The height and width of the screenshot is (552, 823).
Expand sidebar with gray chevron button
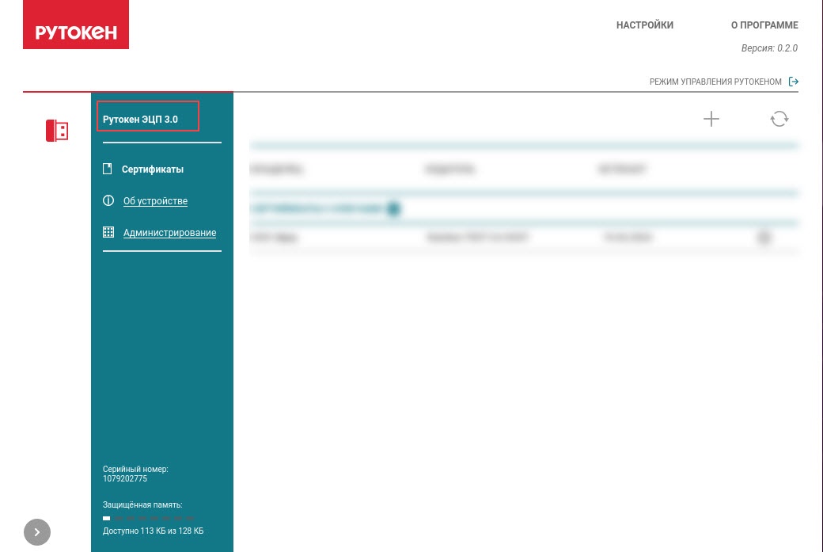[37, 532]
